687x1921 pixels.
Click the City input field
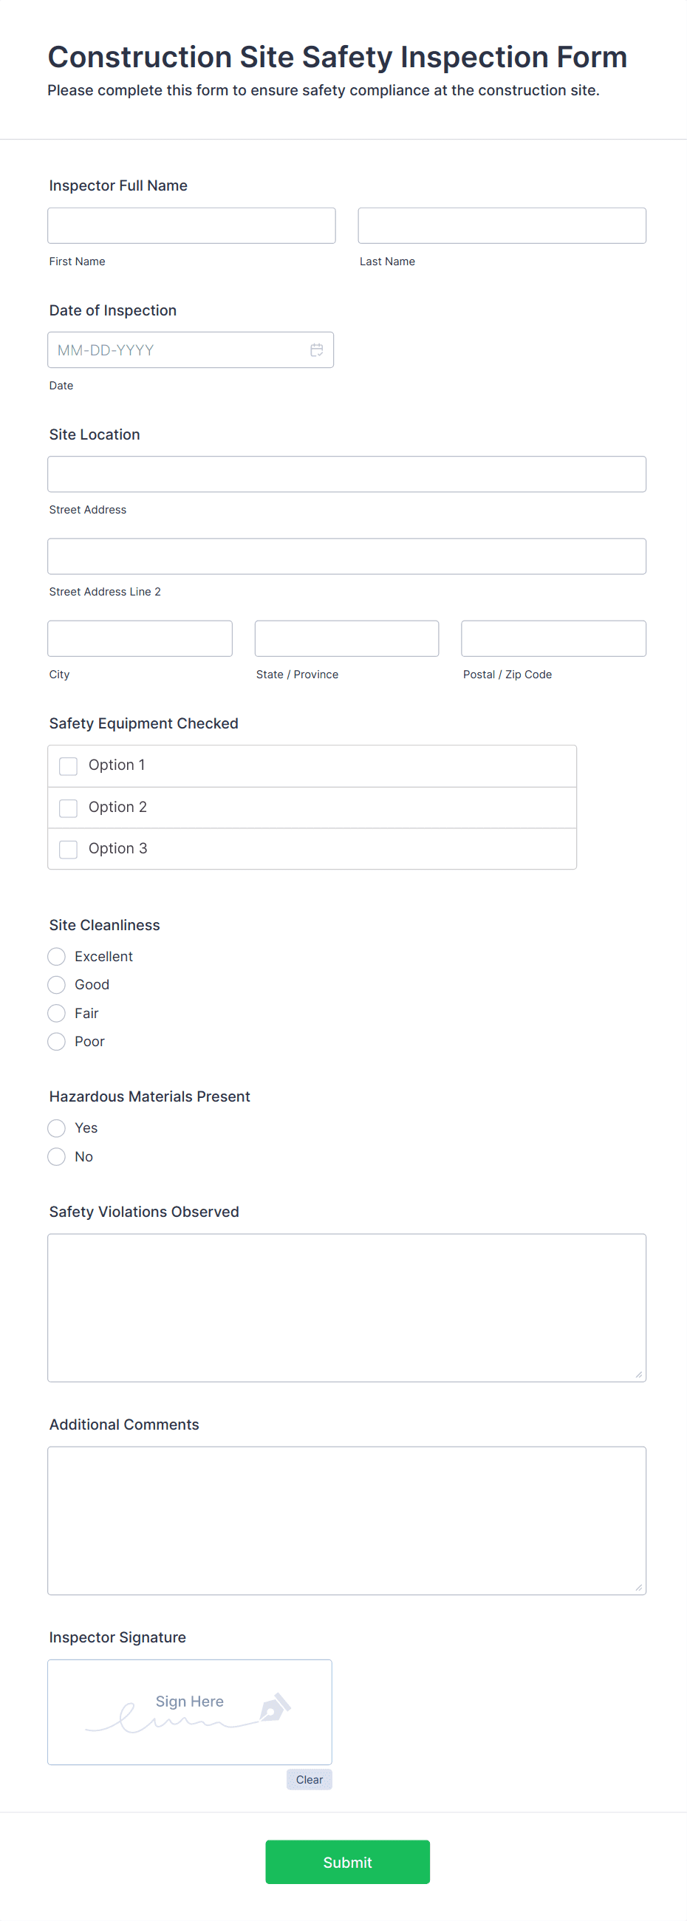pos(140,638)
